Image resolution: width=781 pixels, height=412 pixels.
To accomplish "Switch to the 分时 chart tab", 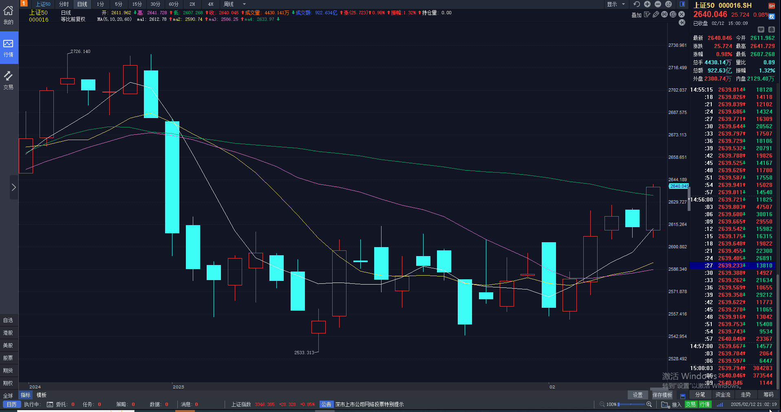I will 64,4.
